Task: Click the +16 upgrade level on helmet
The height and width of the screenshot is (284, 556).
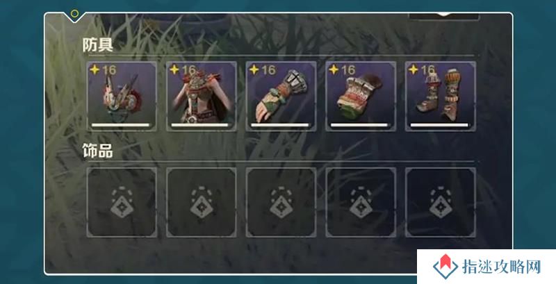Action: pyautogui.click(x=103, y=69)
